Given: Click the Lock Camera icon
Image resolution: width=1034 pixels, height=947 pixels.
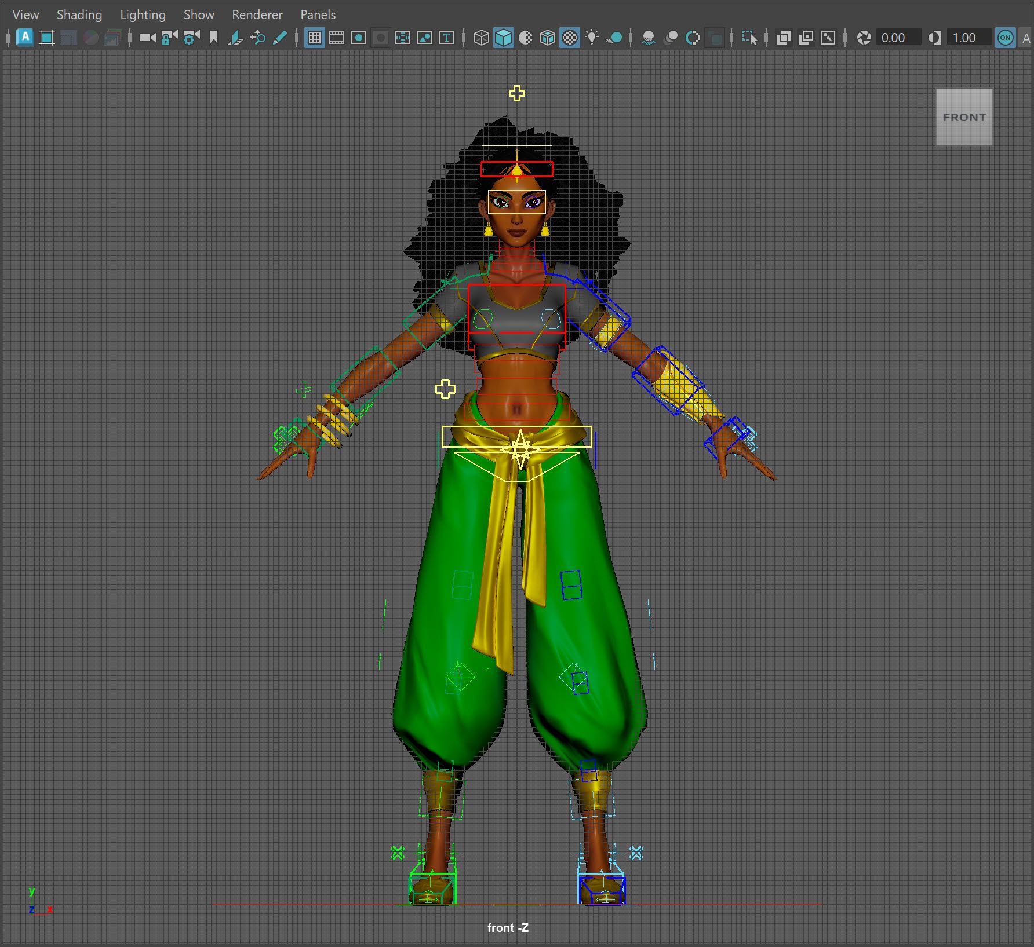Looking at the screenshot, I should [169, 38].
